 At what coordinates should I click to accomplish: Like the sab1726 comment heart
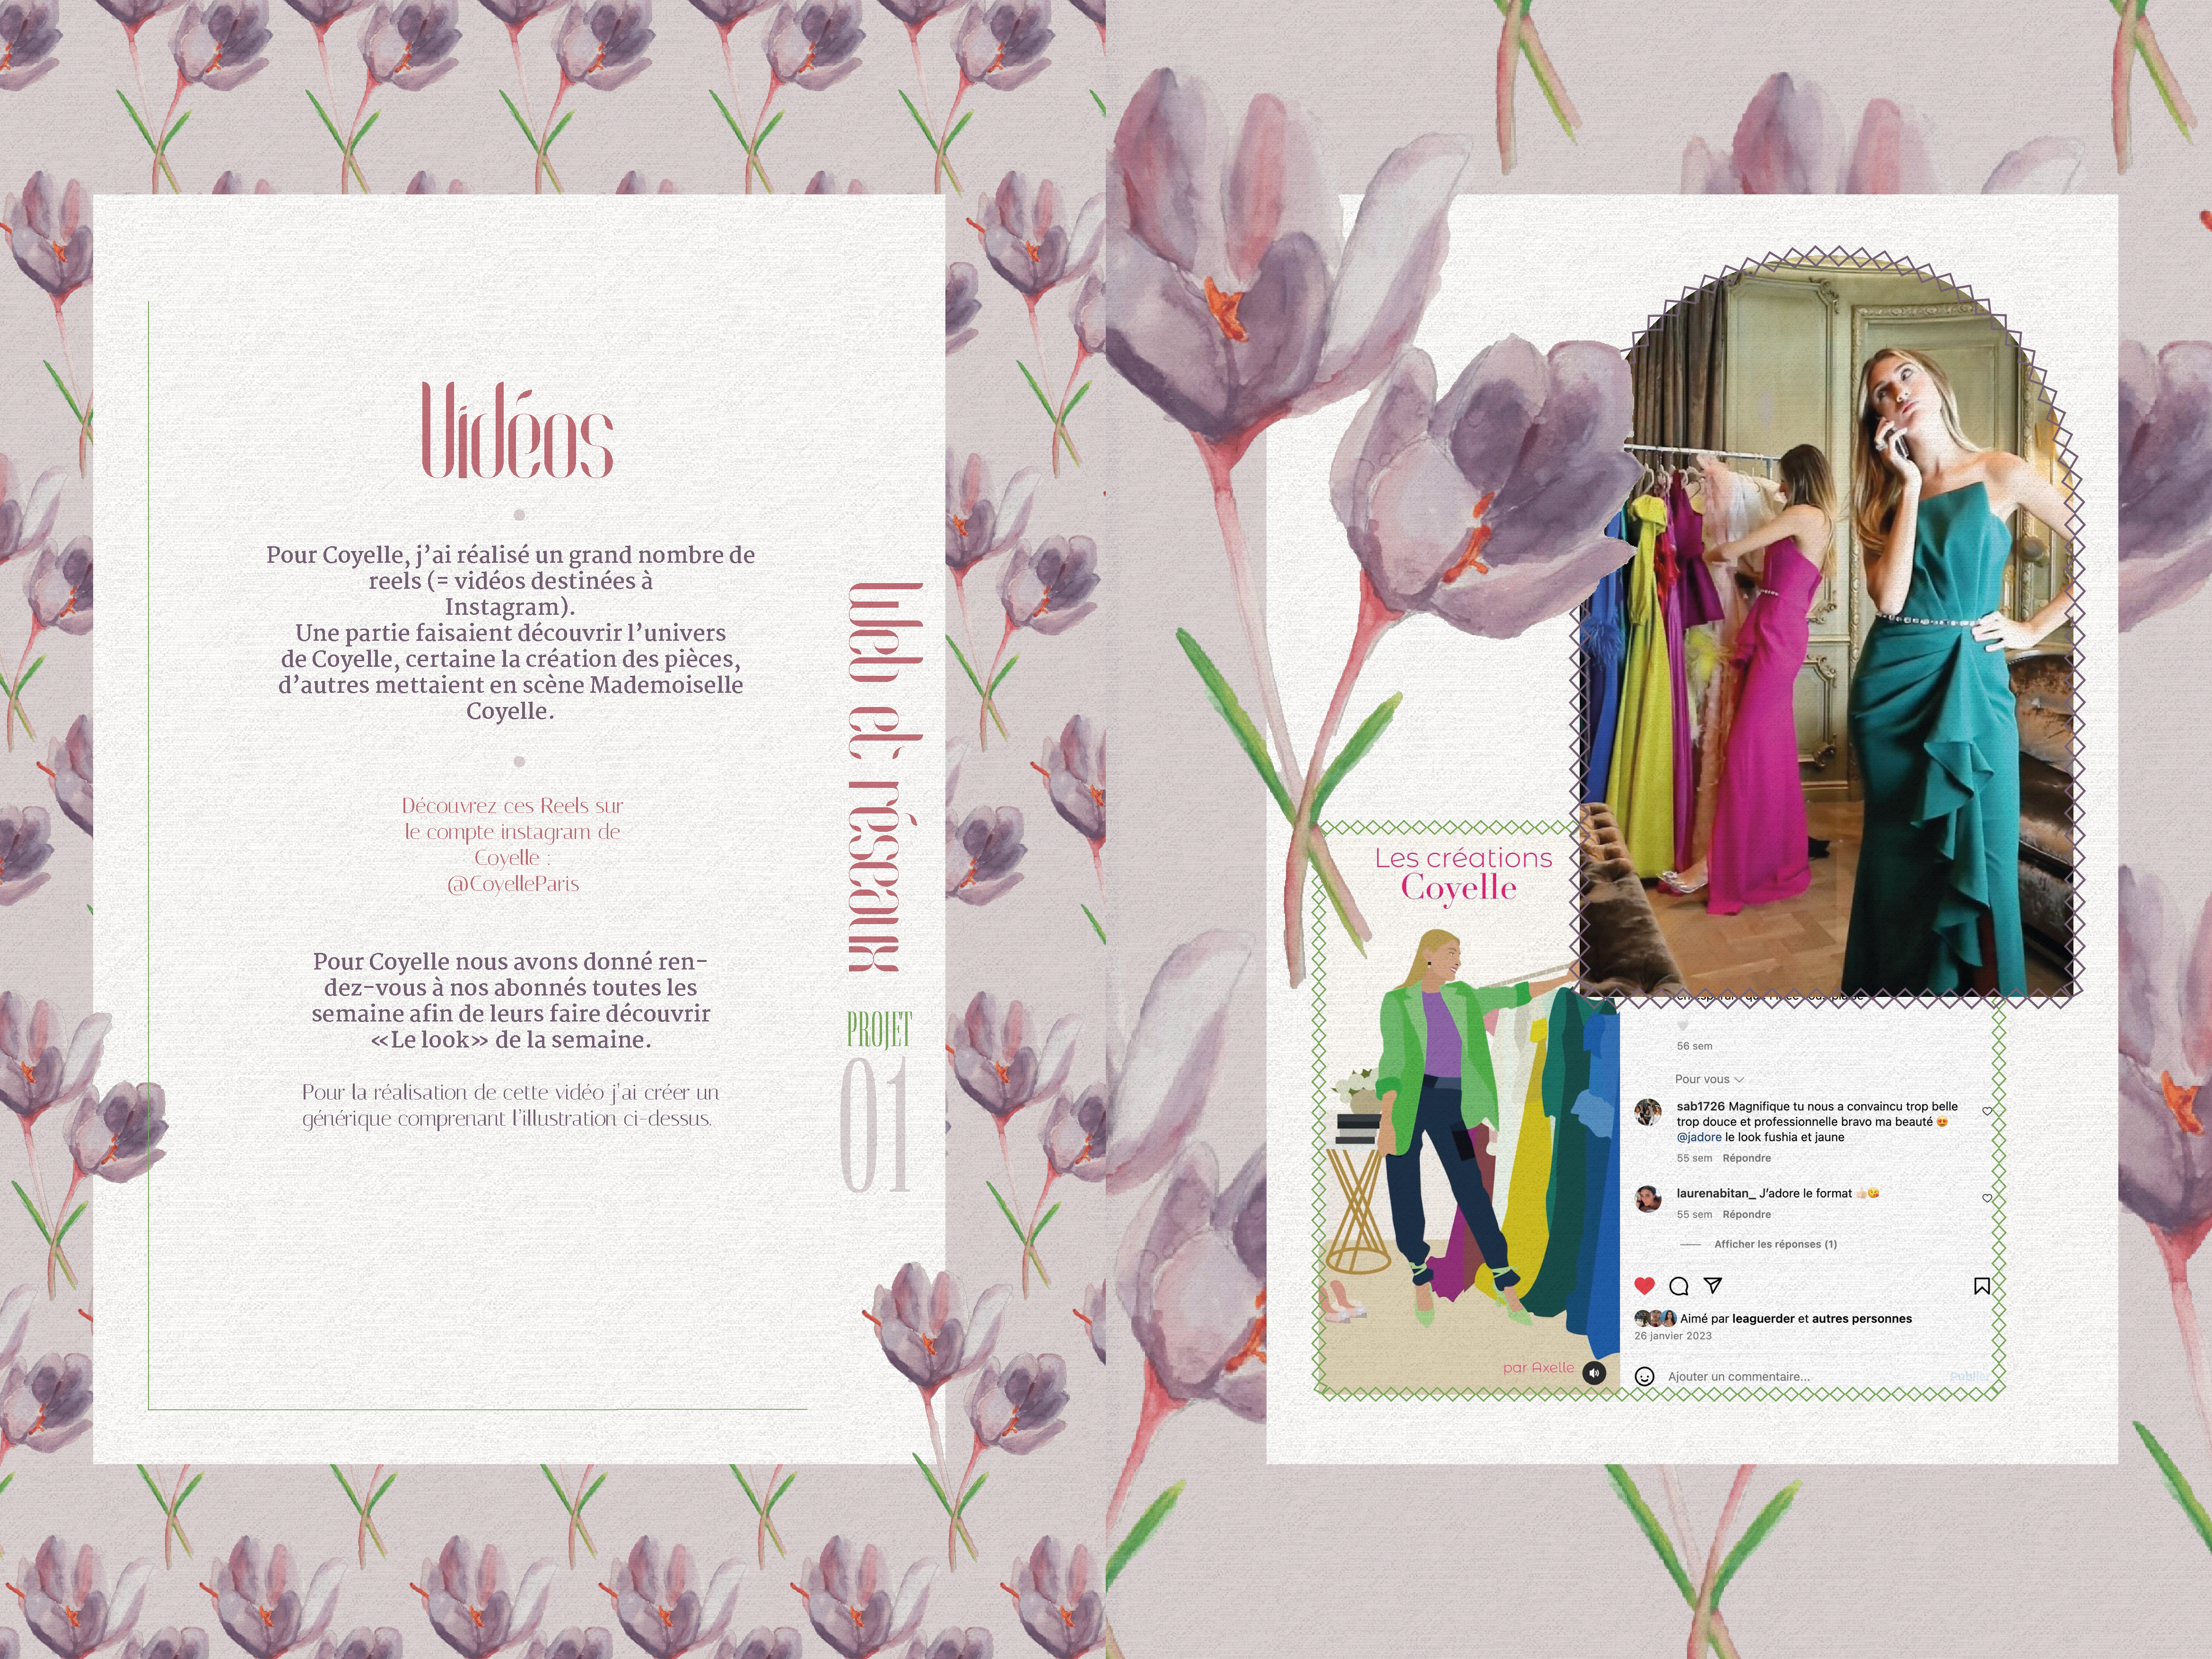pyautogui.click(x=1987, y=1111)
